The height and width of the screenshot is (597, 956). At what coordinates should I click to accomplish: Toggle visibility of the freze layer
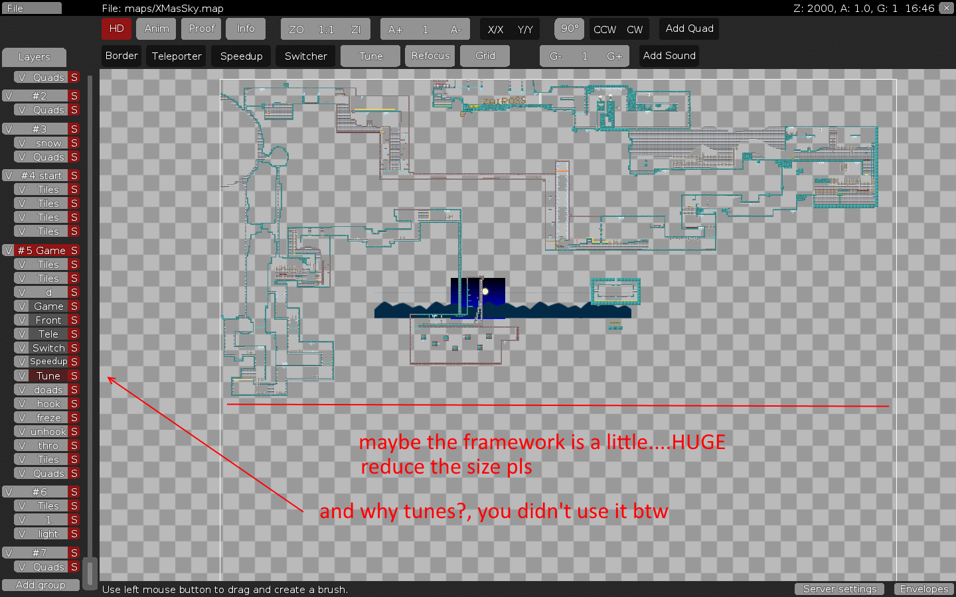(22, 418)
